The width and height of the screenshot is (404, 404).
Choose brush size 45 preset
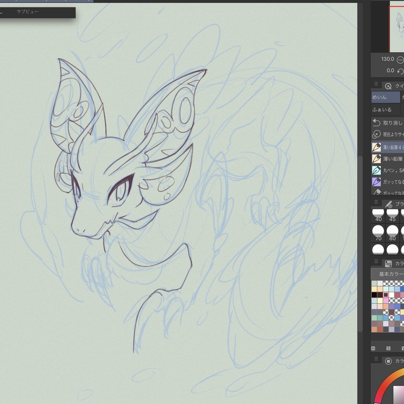click(x=392, y=216)
